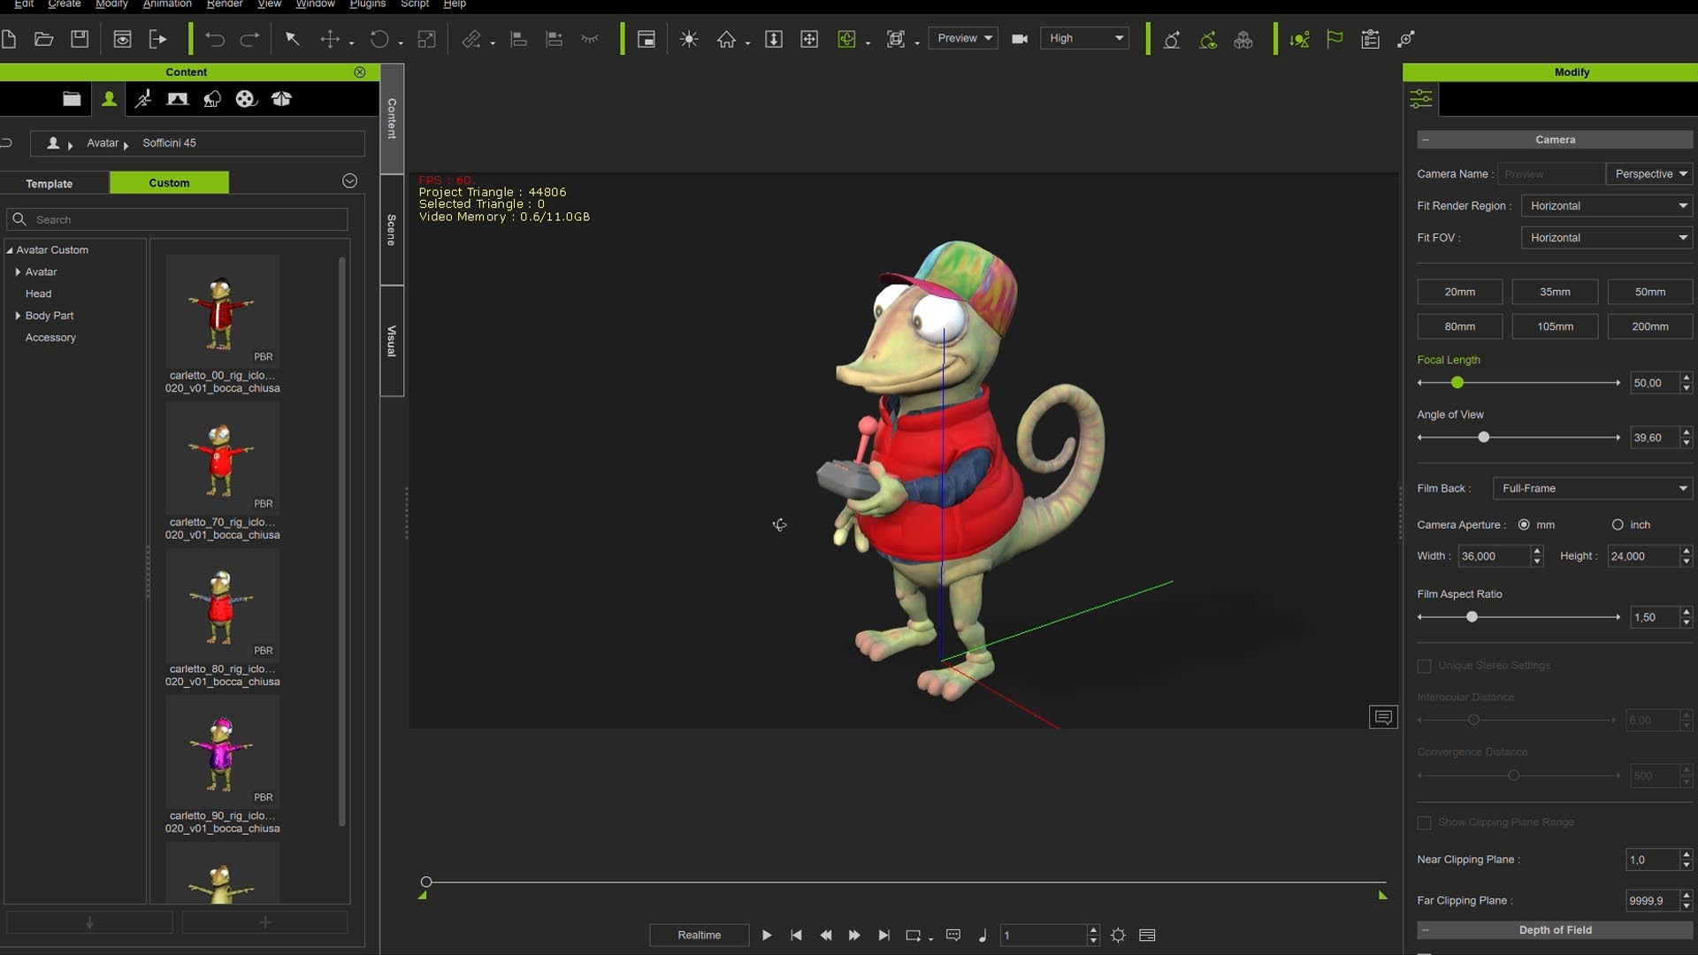The width and height of the screenshot is (1698, 955).
Task: Click the Realtime playback mode button
Action: (x=700, y=935)
